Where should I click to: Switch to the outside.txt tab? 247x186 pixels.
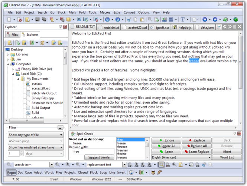click(x=109, y=27)
